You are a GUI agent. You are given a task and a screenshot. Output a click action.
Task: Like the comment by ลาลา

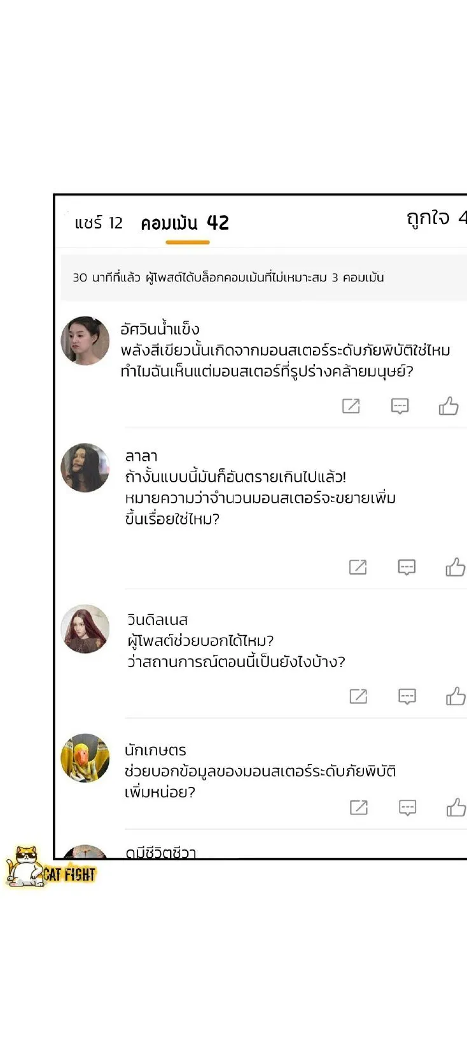(x=456, y=567)
